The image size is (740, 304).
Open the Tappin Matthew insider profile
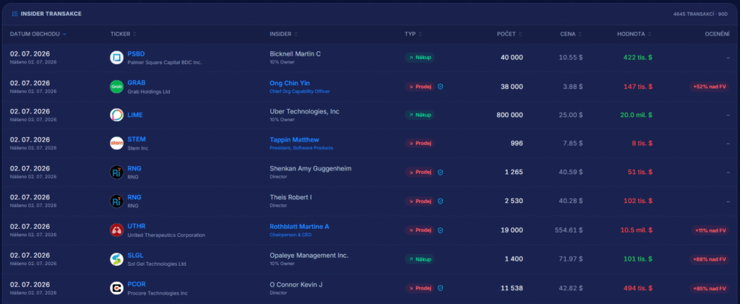[294, 139]
